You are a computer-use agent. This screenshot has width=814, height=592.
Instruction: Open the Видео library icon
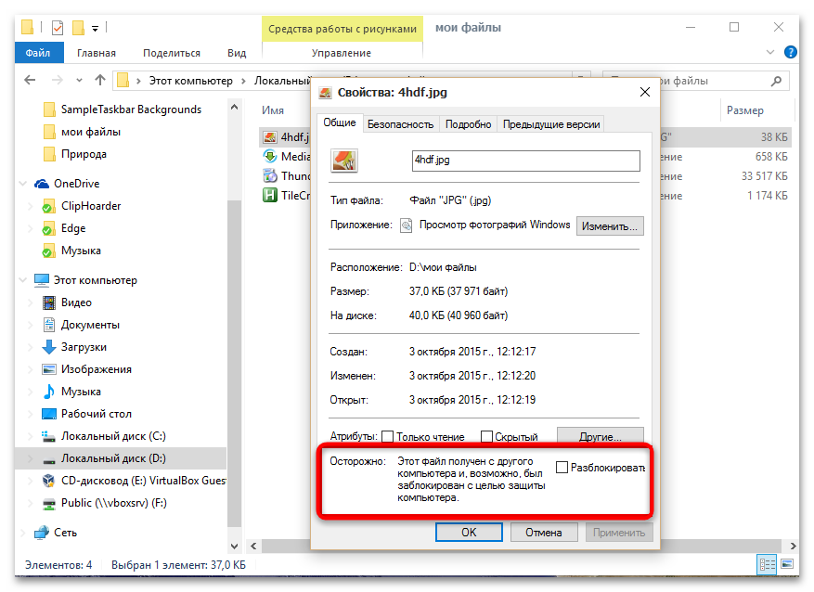point(49,302)
